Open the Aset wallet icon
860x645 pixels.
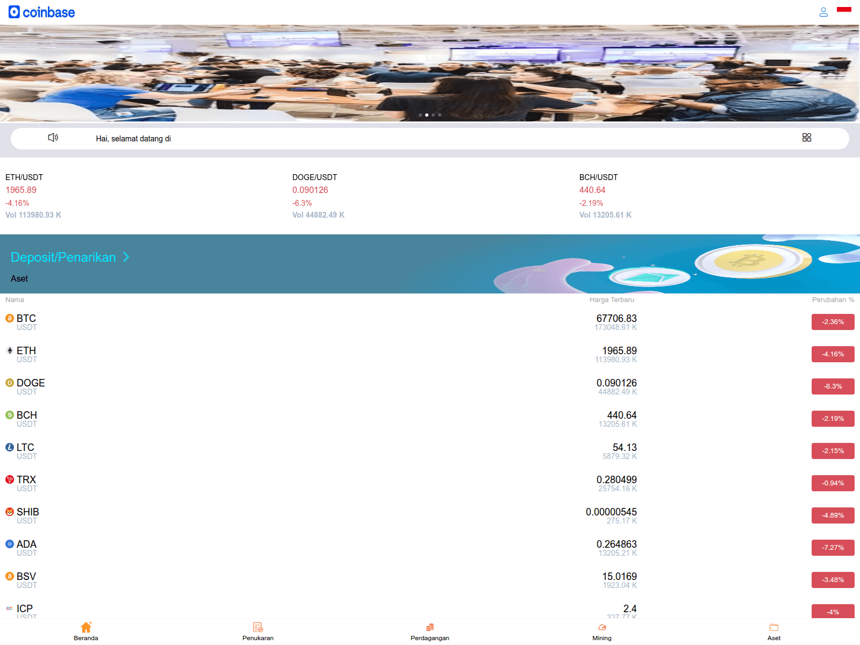pyautogui.click(x=774, y=627)
